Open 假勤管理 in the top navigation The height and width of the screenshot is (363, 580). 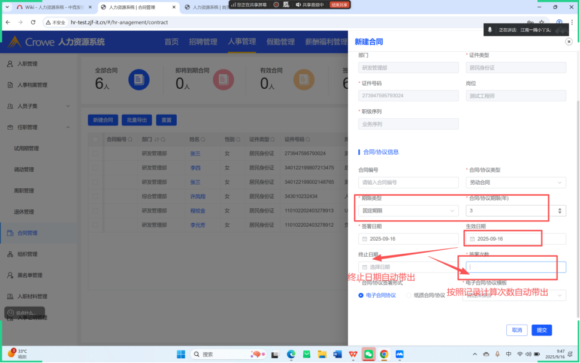[x=280, y=42]
